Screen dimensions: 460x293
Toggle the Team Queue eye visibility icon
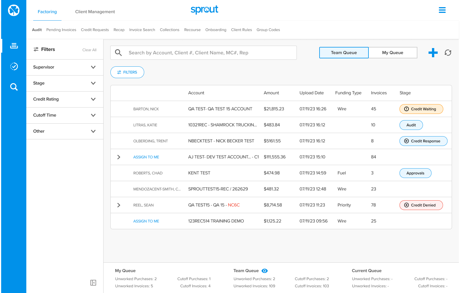265,271
